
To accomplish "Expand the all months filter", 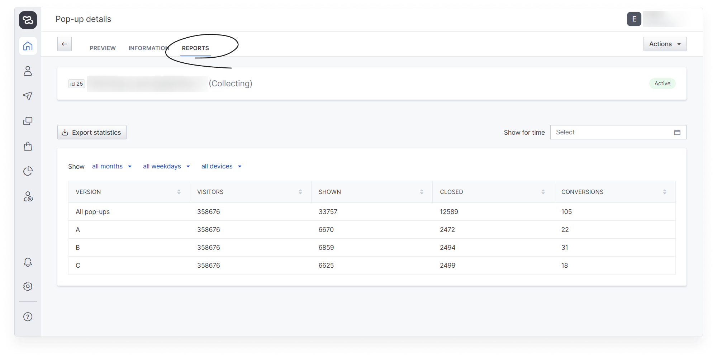I will tap(112, 166).
